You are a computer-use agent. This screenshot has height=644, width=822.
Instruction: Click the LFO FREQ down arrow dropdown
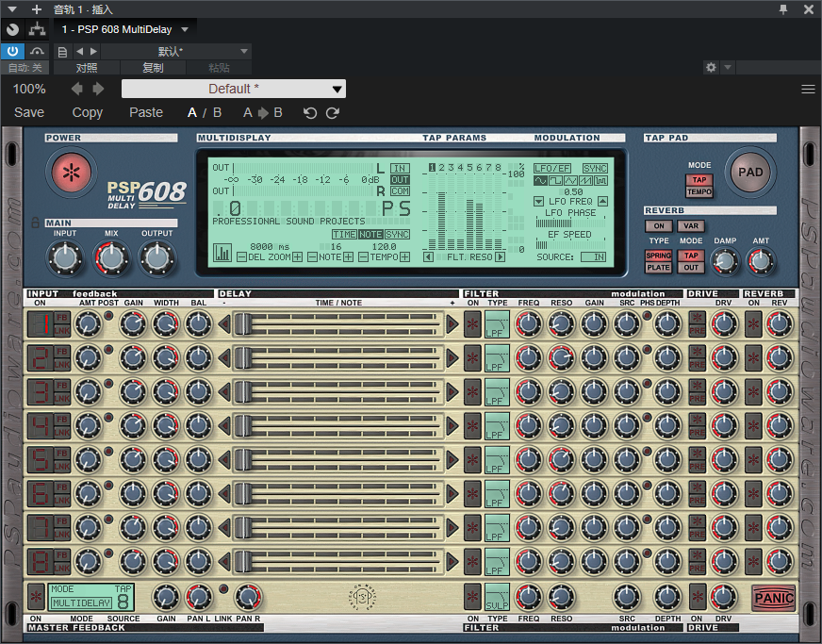[x=538, y=202]
